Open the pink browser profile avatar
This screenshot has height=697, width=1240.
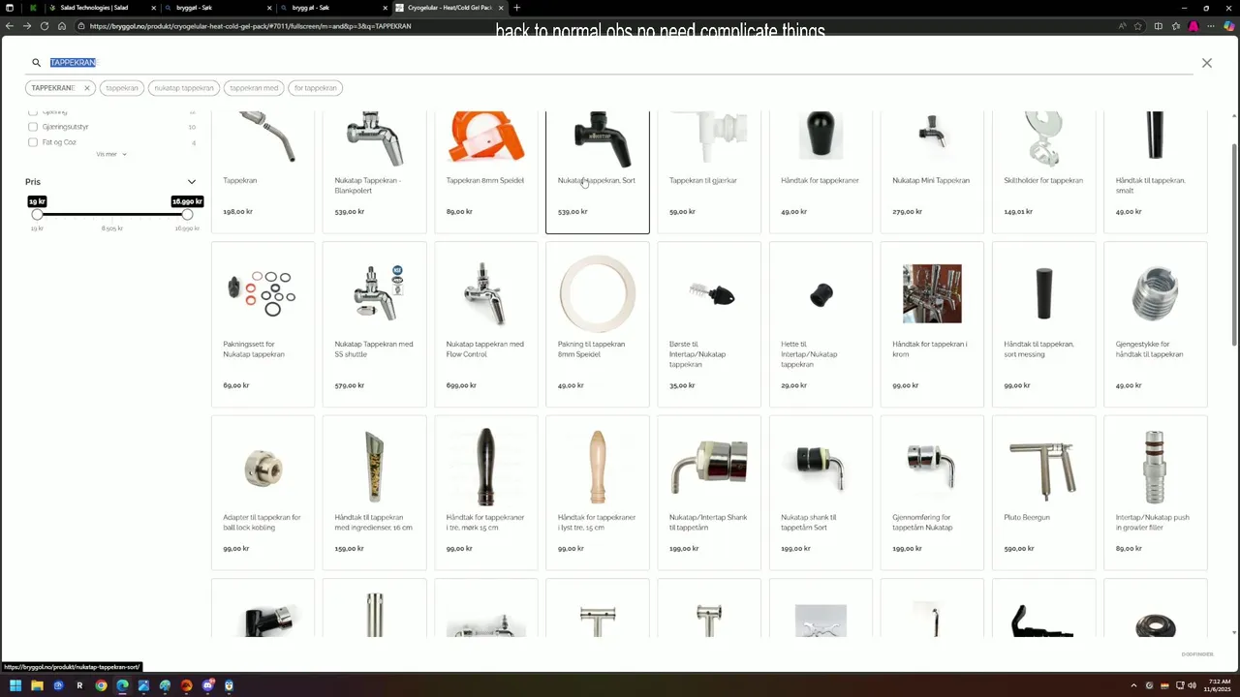pyautogui.click(x=1193, y=26)
